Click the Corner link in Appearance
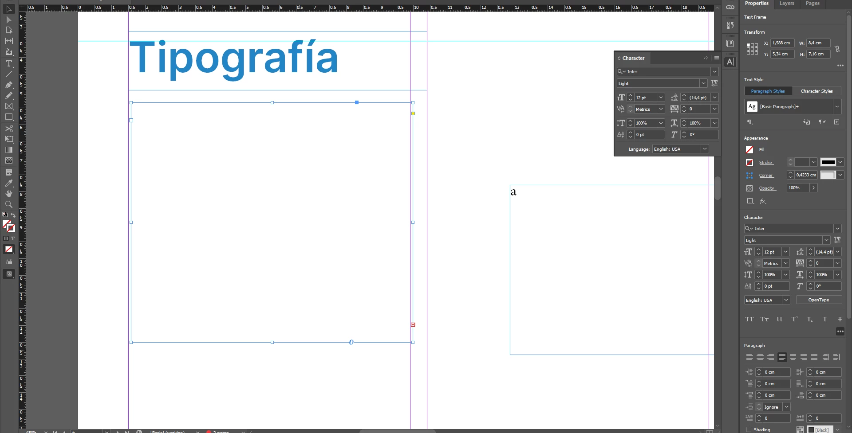The image size is (852, 433). click(766, 176)
